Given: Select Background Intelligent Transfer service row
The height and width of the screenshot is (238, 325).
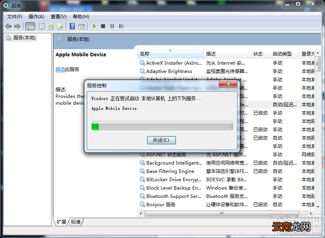Looking at the screenshot, I should click(x=227, y=163).
